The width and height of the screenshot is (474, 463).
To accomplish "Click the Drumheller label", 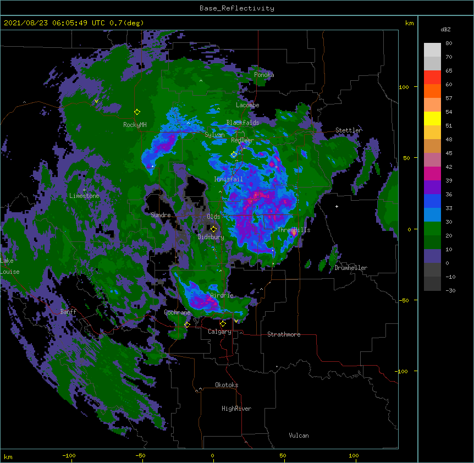I will click(x=351, y=268).
